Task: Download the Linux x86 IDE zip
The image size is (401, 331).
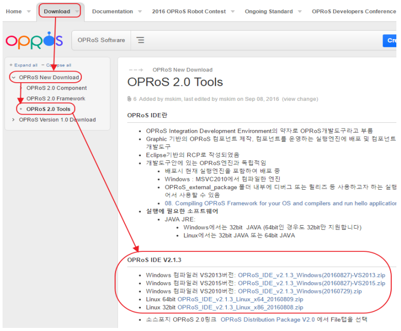Action: coord(240,307)
